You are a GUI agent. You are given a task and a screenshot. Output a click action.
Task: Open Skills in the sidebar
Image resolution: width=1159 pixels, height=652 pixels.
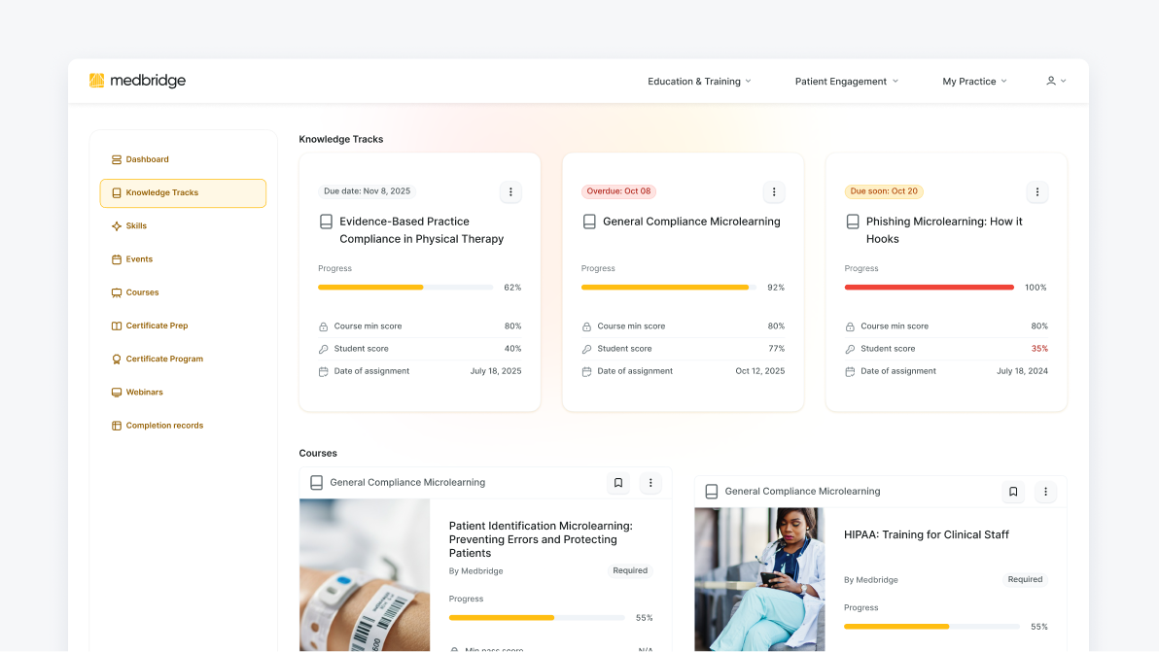point(184,226)
